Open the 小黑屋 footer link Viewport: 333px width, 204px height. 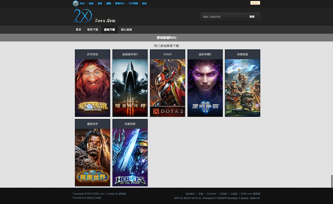pos(234,194)
